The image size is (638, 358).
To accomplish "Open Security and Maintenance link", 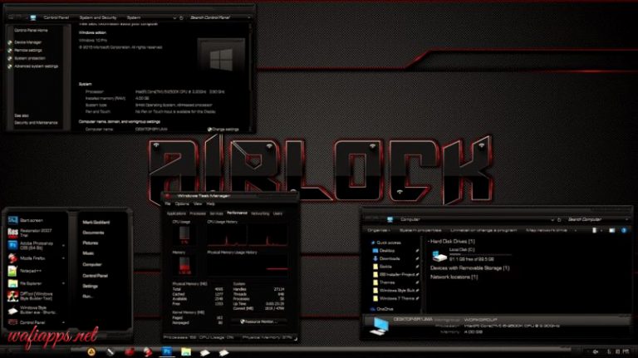I will pos(36,123).
